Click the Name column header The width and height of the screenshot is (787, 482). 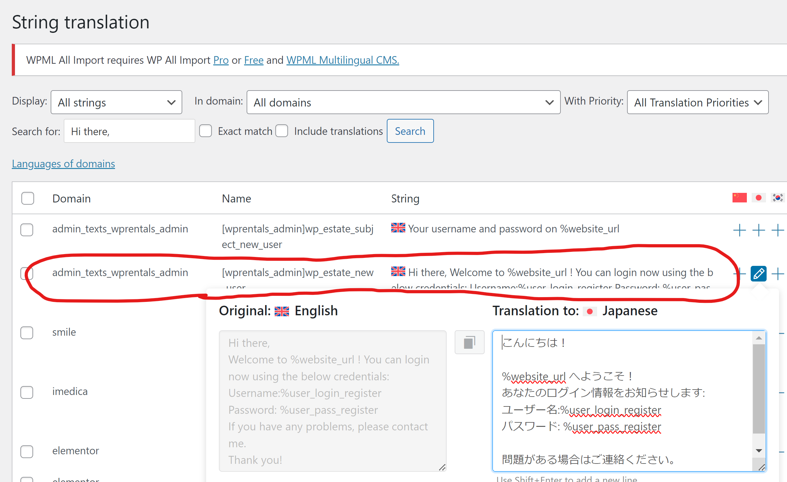pyautogui.click(x=236, y=199)
